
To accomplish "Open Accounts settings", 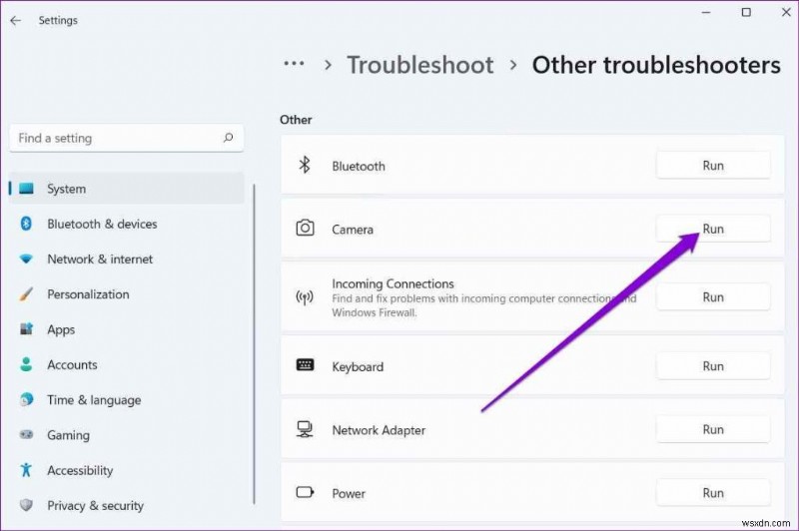I will (127, 364).
